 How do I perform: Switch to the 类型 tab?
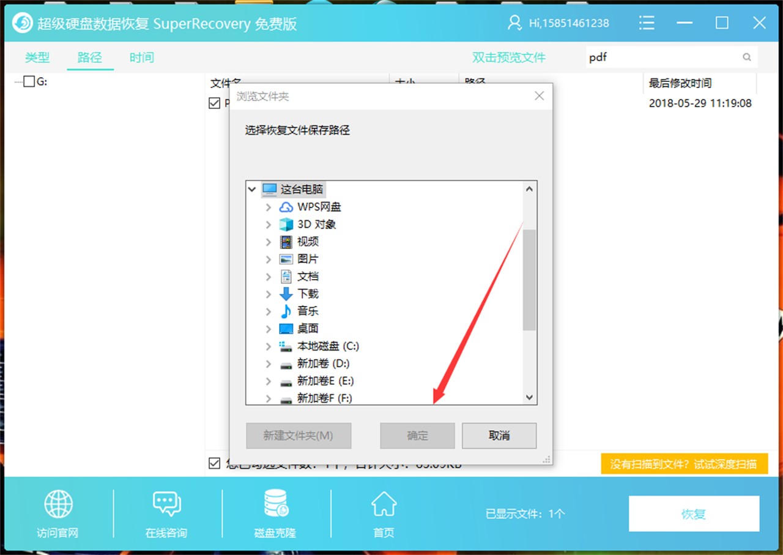(37, 57)
